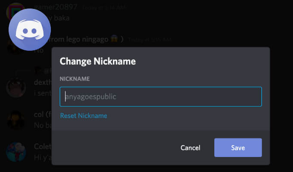Screen dimensions: 293x172
Task: Click inside the Nickname text field
Action: pos(160,97)
